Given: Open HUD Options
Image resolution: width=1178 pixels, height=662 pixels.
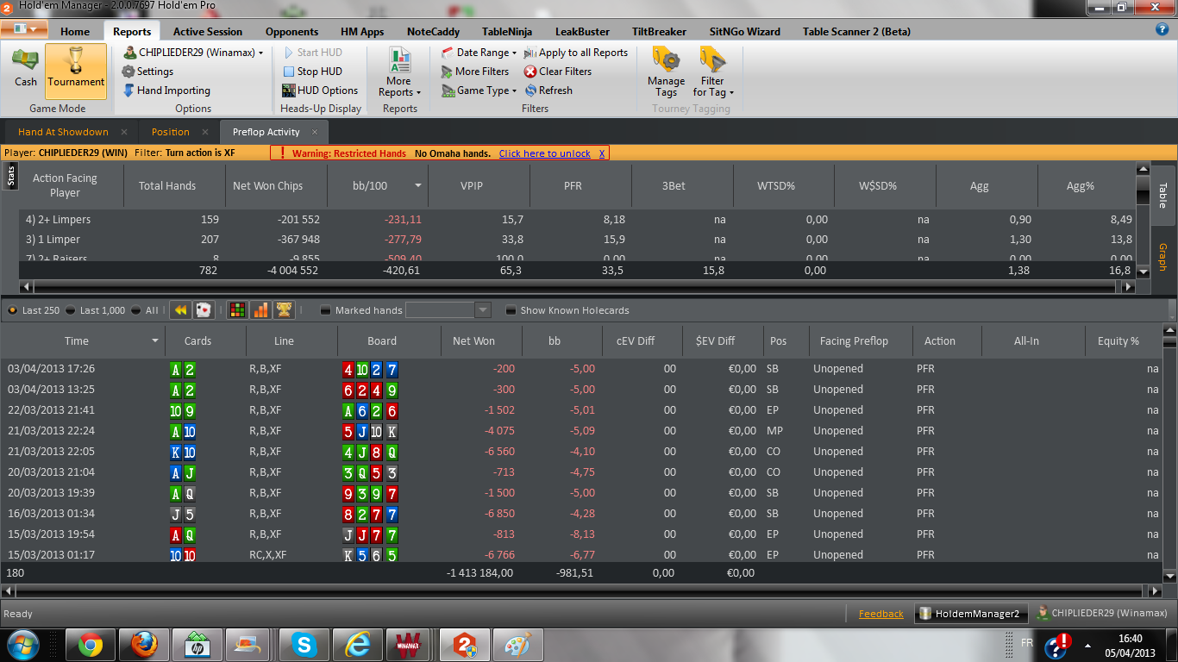Looking at the screenshot, I should point(320,91).
